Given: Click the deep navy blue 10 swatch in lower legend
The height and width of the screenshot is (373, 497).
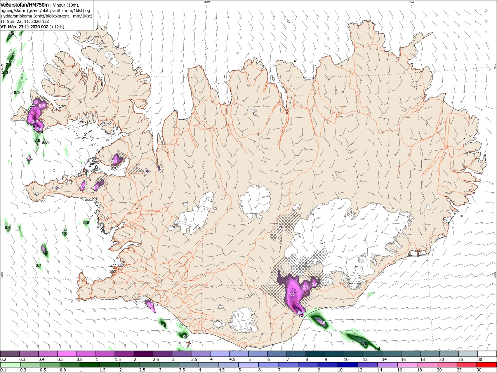Looking at the screenshot, I should point(348,365).
